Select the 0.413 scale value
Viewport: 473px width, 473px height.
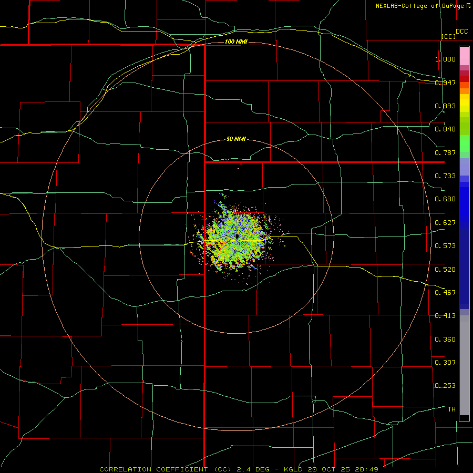[445, 316]
